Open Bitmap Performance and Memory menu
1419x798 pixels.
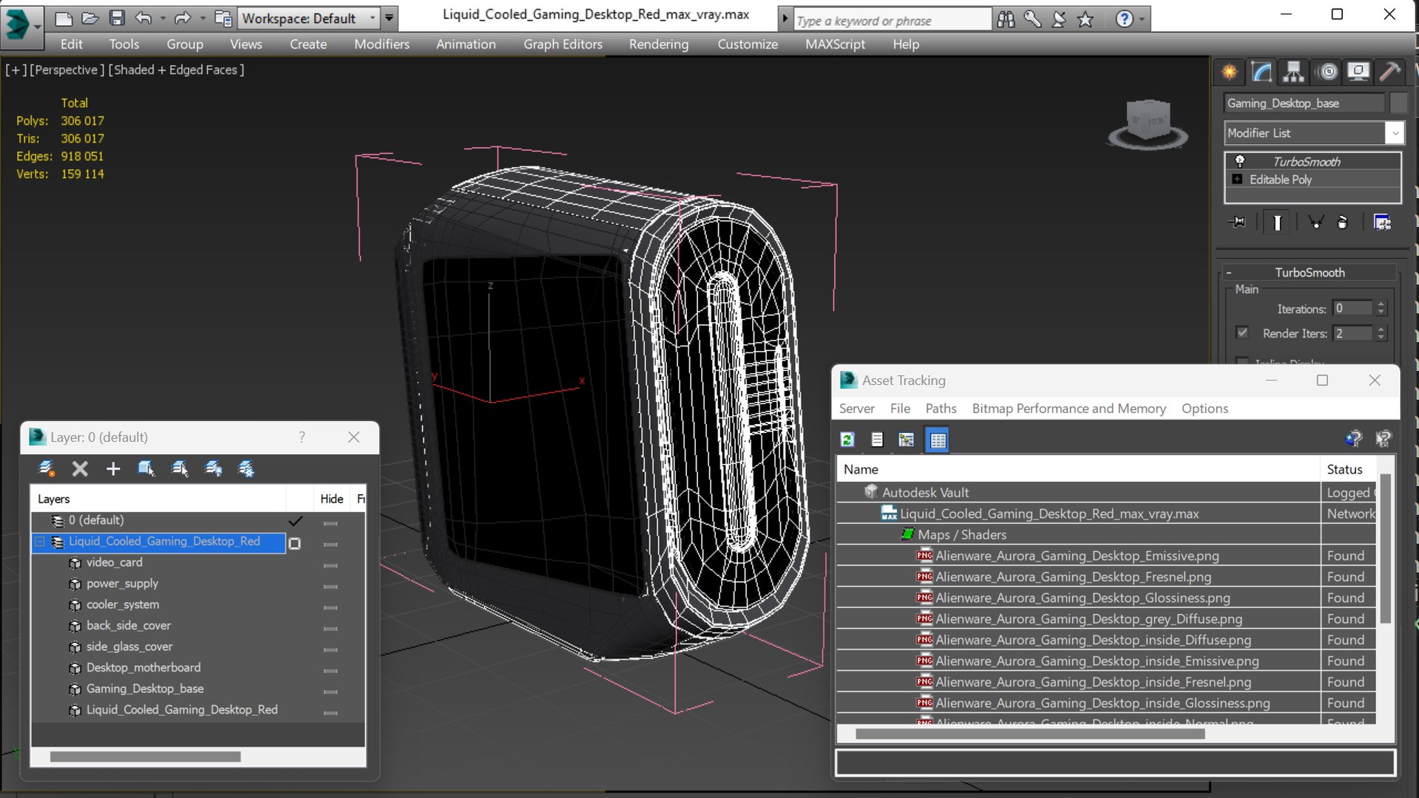[x=1069, y=409]
